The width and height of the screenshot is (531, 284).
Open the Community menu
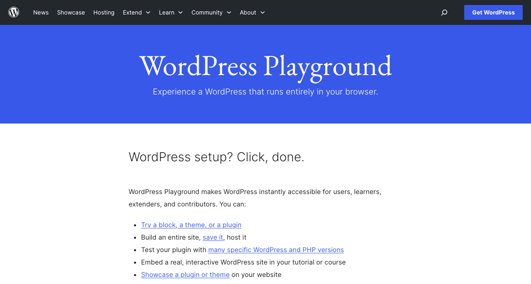[207, 12]
